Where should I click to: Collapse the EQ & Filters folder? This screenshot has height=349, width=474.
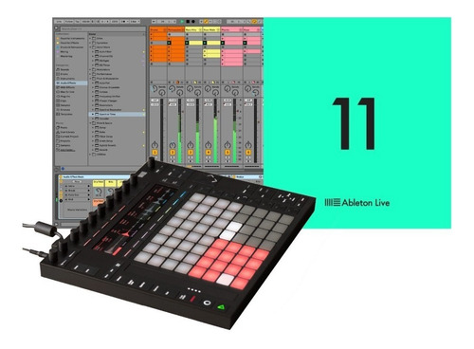click(90, 47)
